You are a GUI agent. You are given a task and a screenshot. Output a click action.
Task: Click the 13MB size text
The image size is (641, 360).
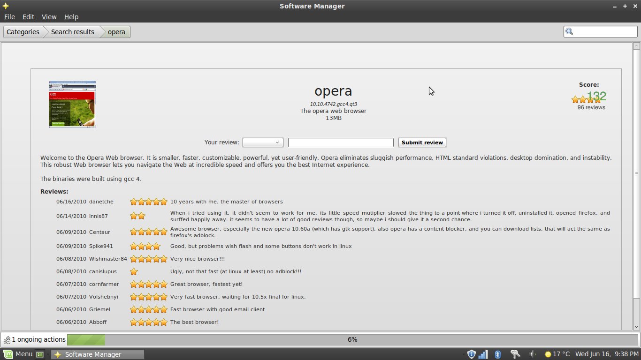tap(334, 118)
